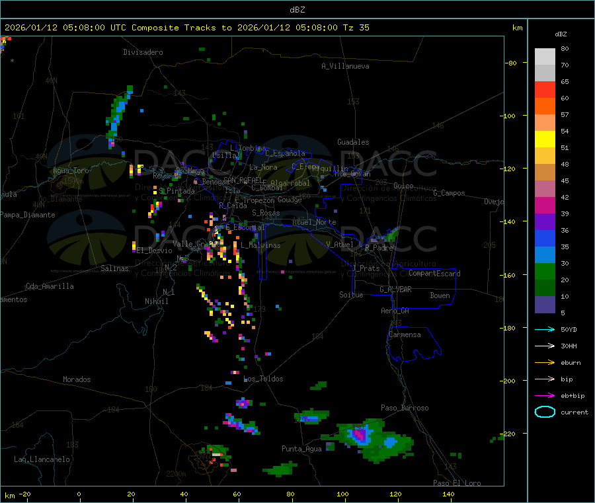595x503 pixels.
Task: Click the yellow 54 dBZ legend swatch
Action: pos(545,139)
